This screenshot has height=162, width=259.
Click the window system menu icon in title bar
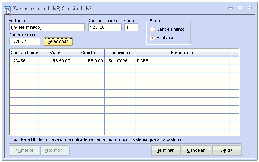pos(7,9)
